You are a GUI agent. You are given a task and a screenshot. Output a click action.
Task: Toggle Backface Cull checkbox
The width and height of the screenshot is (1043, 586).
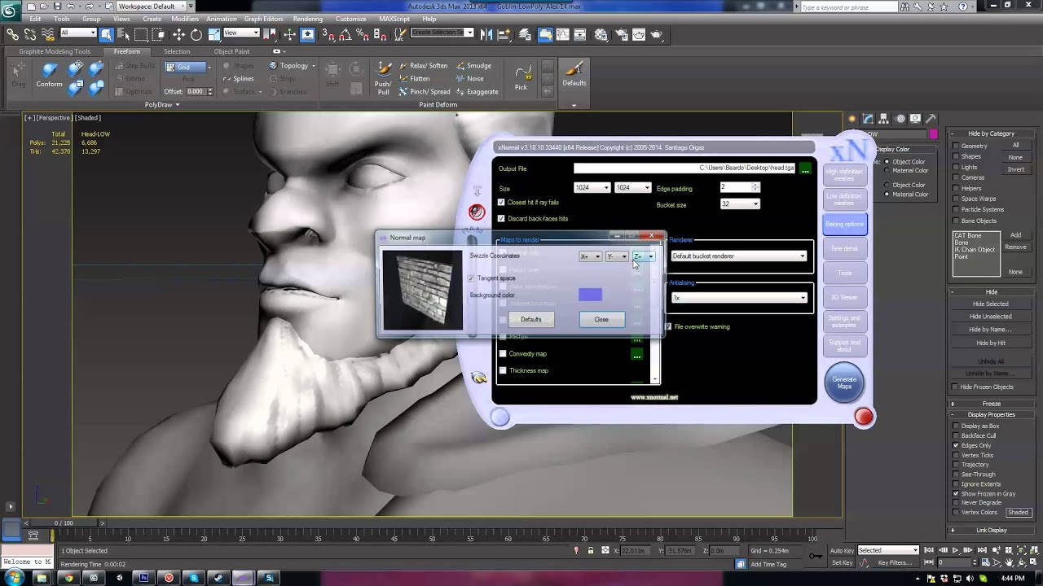point(956,436)
